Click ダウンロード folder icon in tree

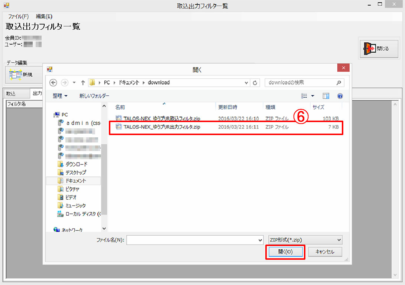(x=61, y=164)
